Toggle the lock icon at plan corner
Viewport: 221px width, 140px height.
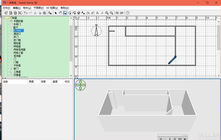tap(76, 18)
